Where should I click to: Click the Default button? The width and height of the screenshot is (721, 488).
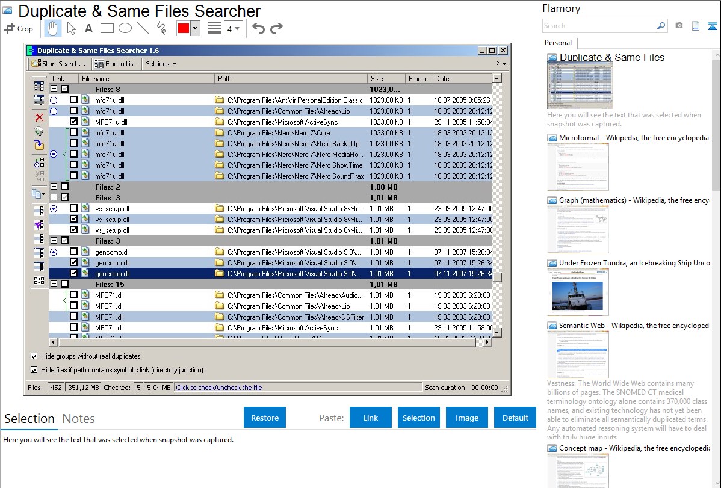click(515, 418)
